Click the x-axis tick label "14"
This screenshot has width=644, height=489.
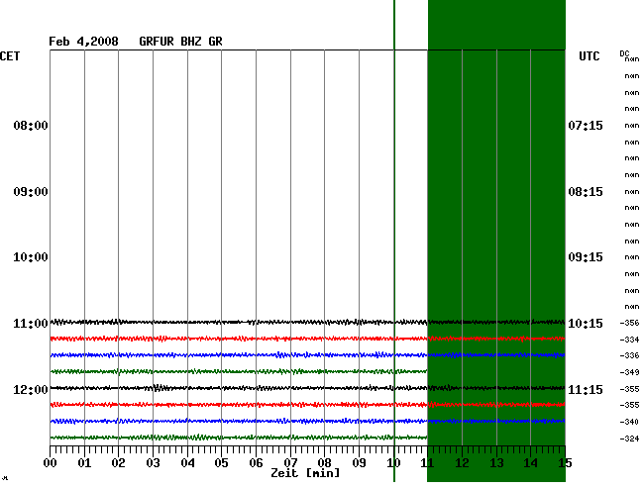click(x=531, y=462)
